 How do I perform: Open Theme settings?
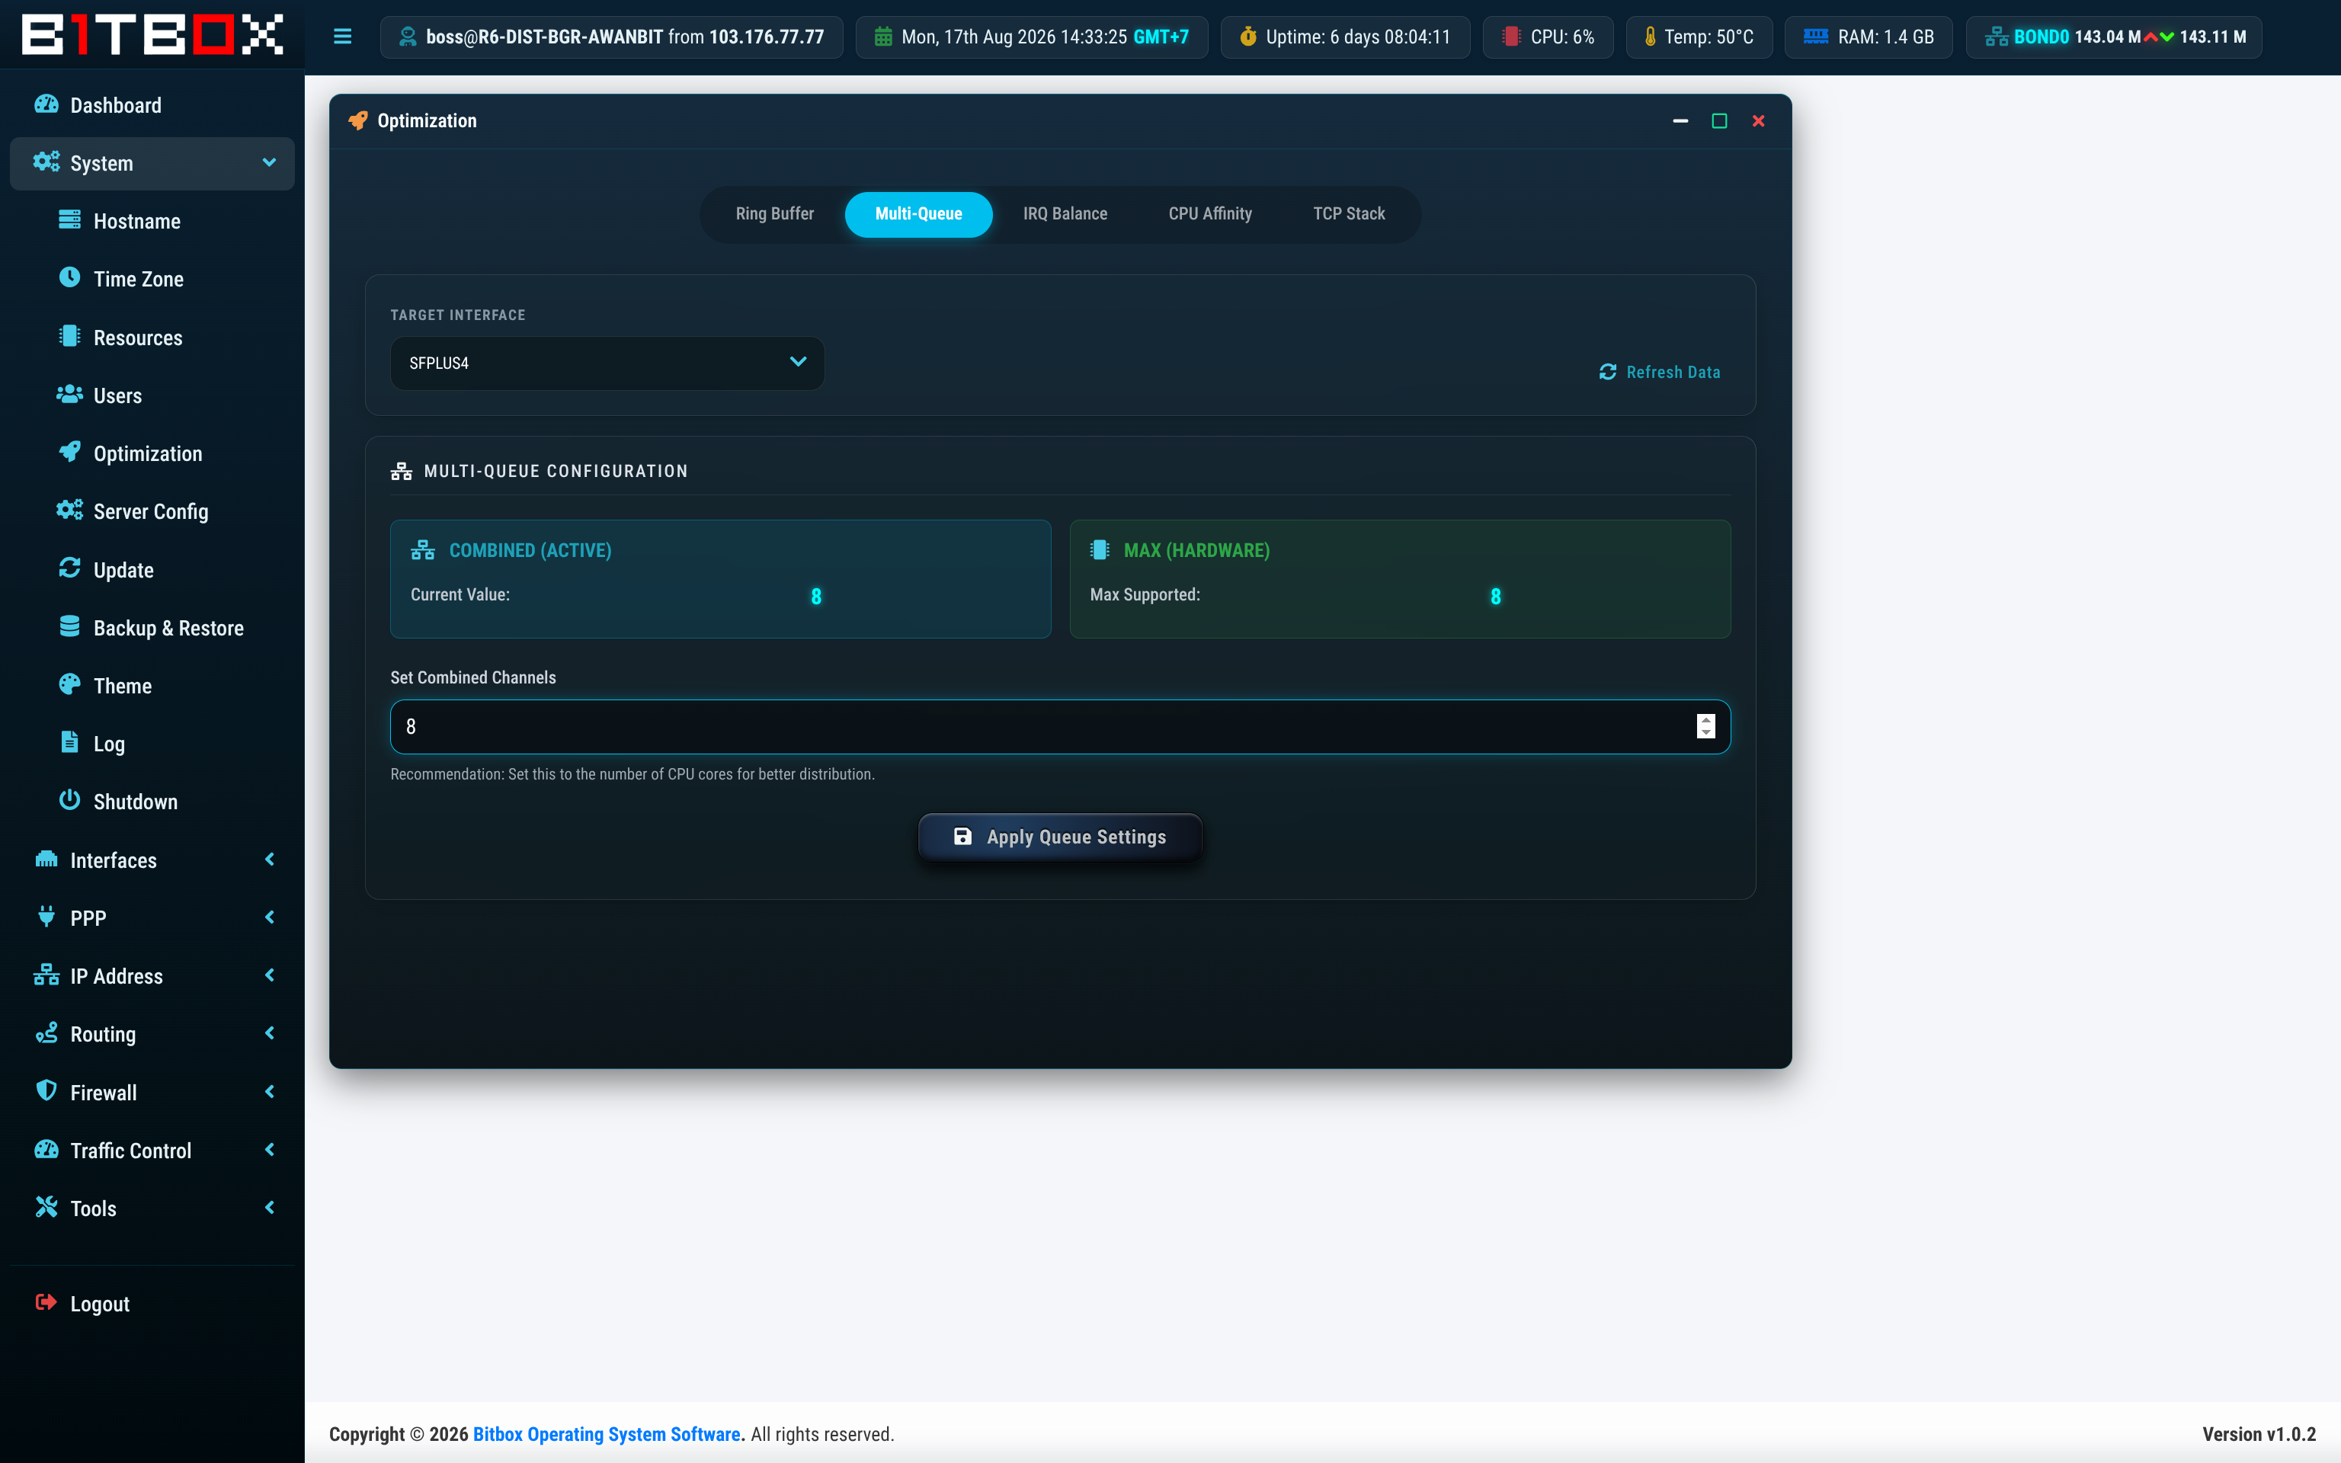tap(152, 686)
